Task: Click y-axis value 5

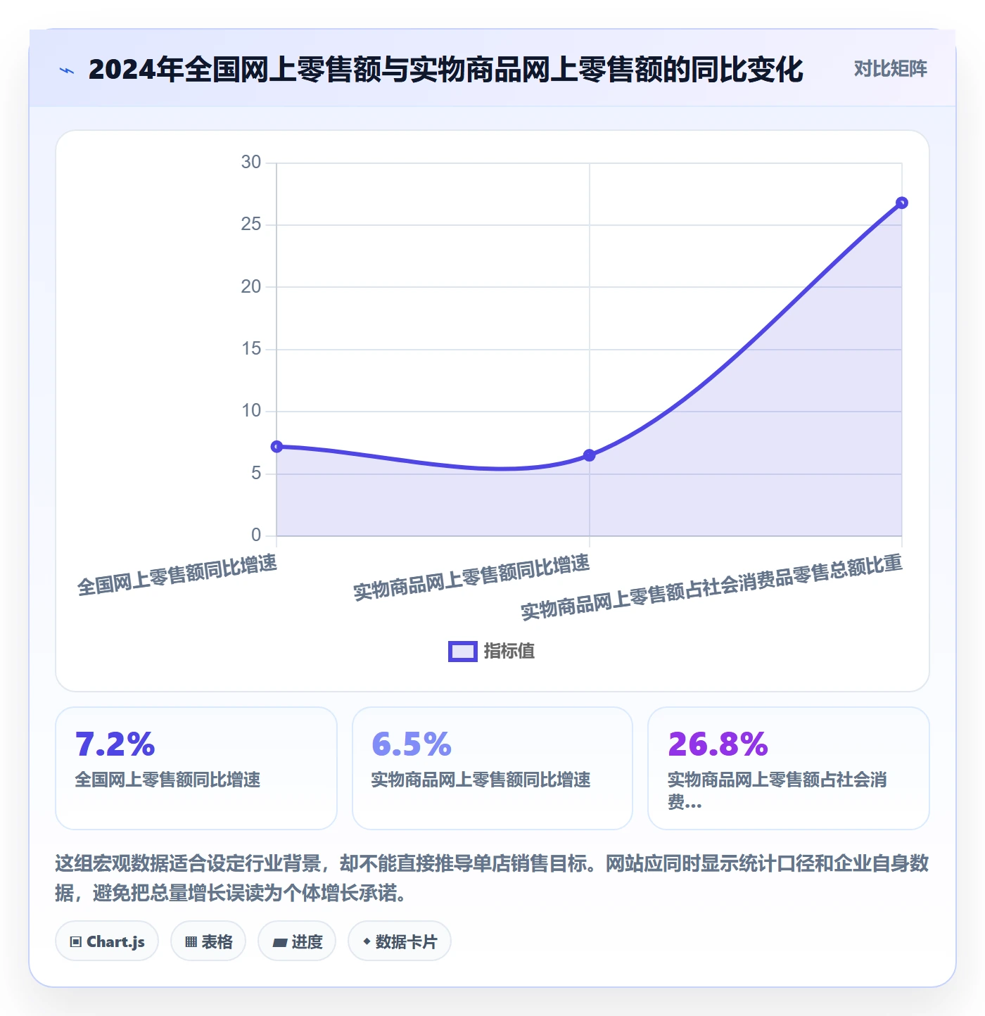Action: [256, 473]
